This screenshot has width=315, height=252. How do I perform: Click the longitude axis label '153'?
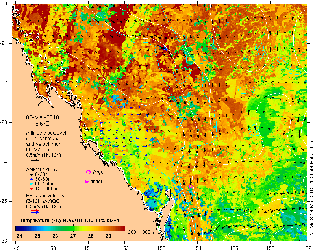pyautogui.click(x=161, y=248)
